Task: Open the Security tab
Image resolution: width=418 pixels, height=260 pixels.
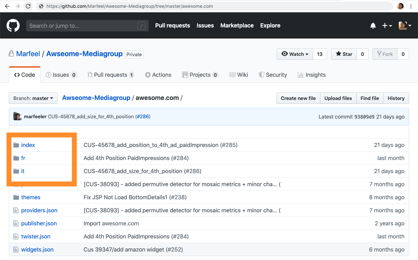Action: click(273, 75)
